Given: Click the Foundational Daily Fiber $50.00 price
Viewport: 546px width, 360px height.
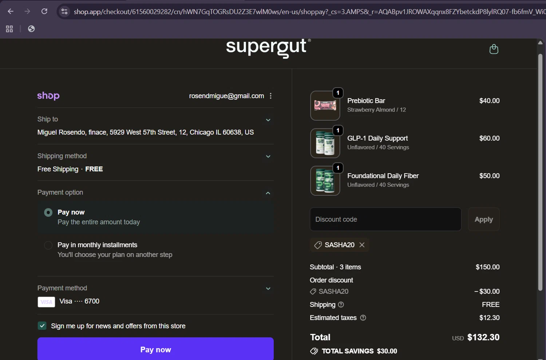Looking at the screenshot, I should [489, 176].
